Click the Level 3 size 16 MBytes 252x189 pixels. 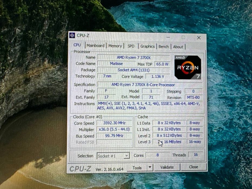click(169, 142)
